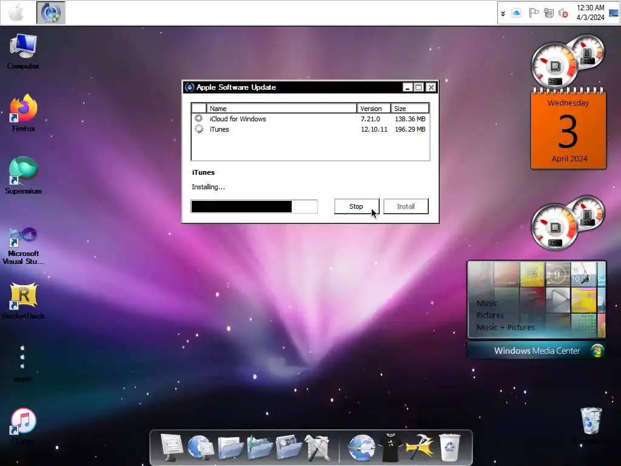
Task: Click the muted volume tray icon
Action: point(563,13)
